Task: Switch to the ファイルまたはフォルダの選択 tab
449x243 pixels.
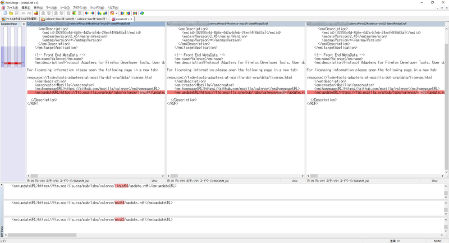Action: tap(20, 19)
